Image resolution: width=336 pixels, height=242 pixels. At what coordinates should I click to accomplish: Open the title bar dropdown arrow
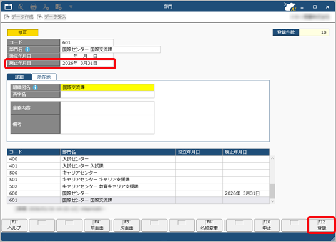tap(71, 7)
